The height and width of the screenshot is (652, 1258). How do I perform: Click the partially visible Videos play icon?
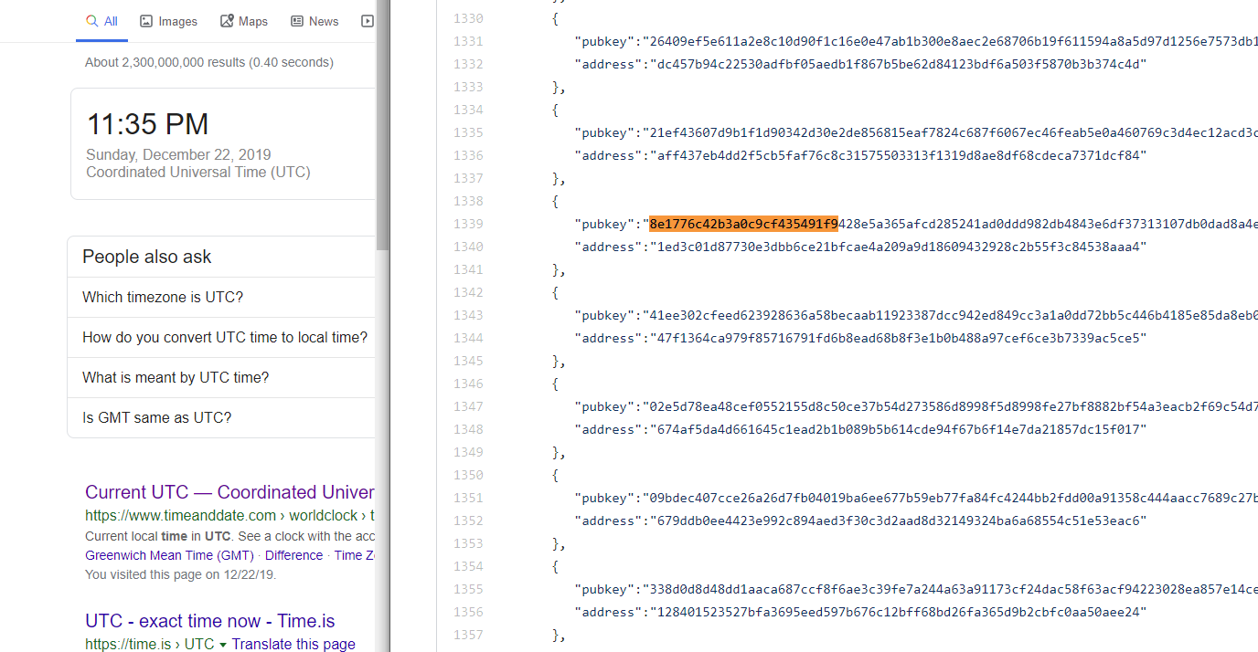(369, 20)
